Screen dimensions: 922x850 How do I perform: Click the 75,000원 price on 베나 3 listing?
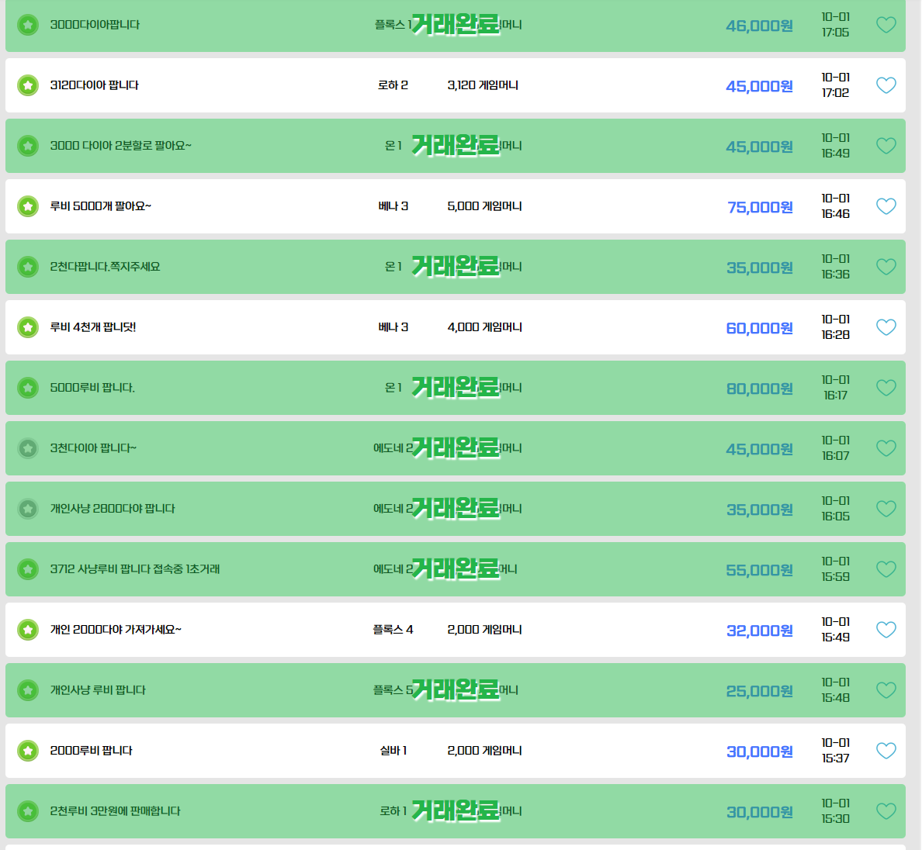coord(760,207)
